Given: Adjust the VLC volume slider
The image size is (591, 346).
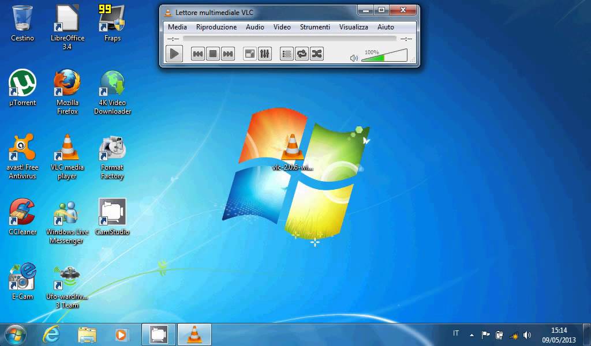Looking at the screenshot, I should [384, 55].
